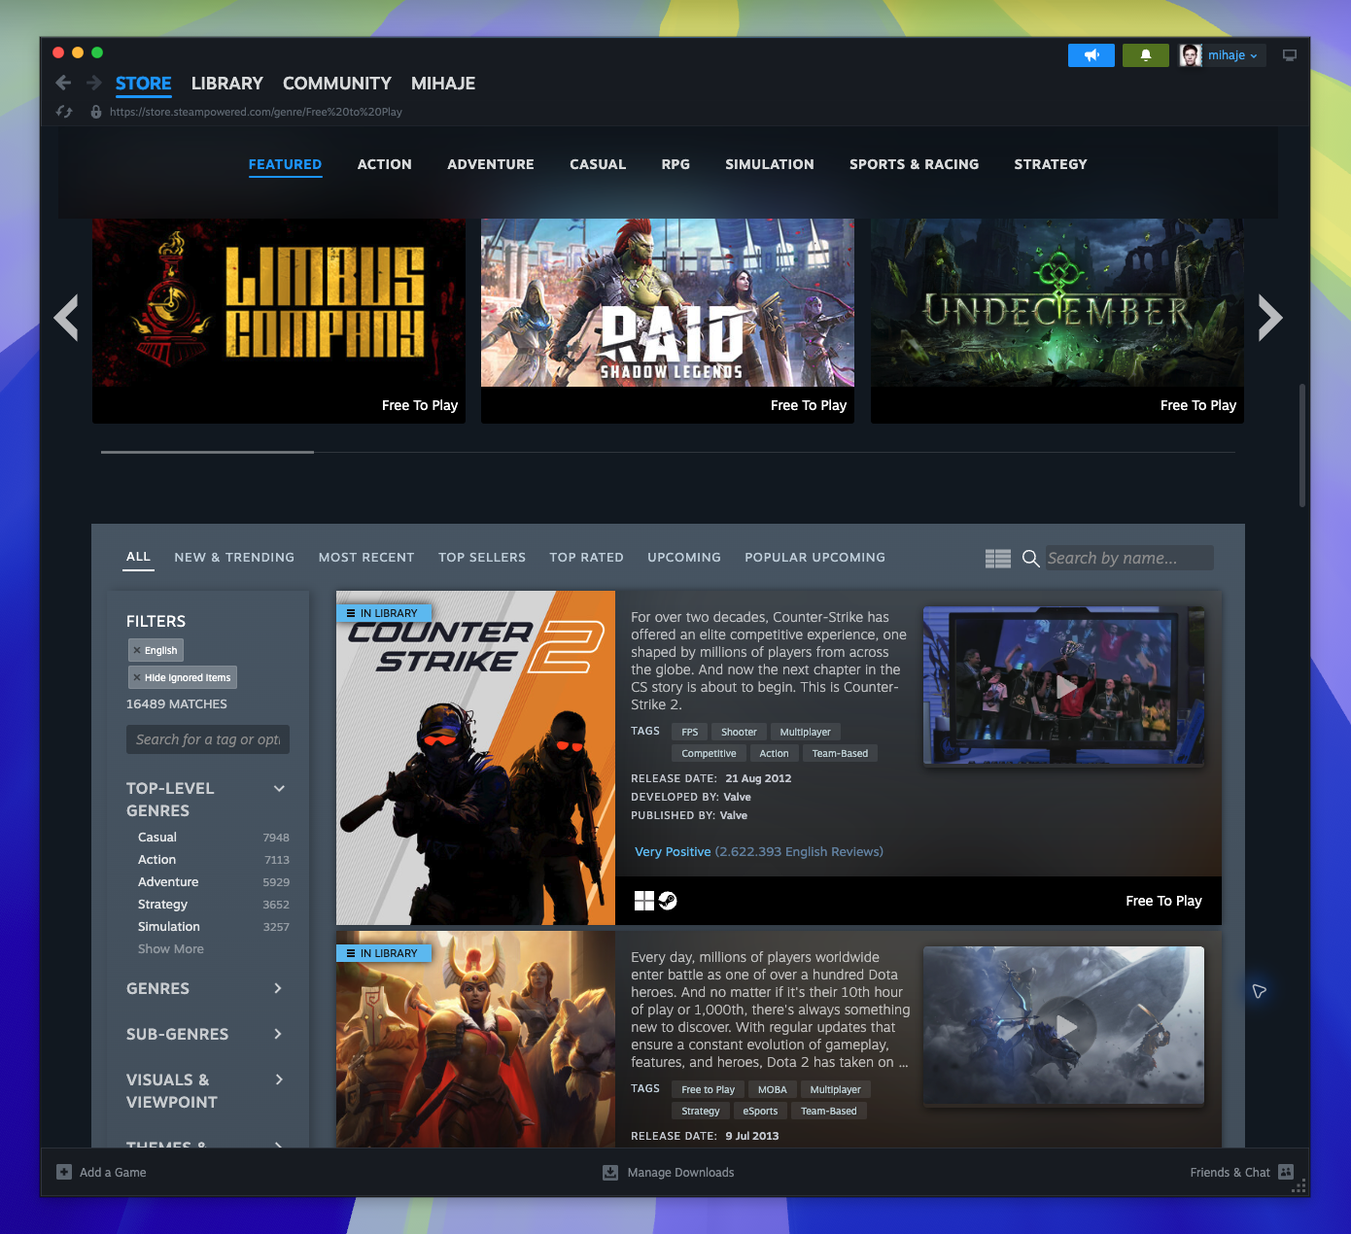This screenshot has height=1234, width=1351.
Task: Open the mihaje account dropdown
Action: pos(1232,55)
